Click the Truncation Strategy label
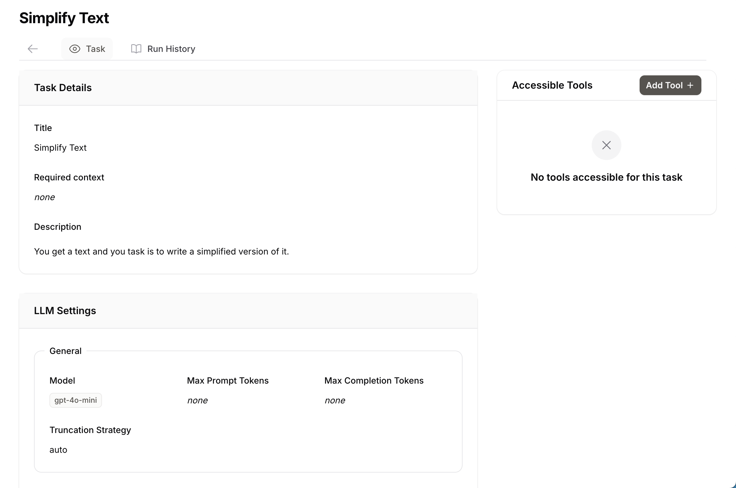Image resolution: width=736 pixels, height=488 pixels. coord(90,430)
